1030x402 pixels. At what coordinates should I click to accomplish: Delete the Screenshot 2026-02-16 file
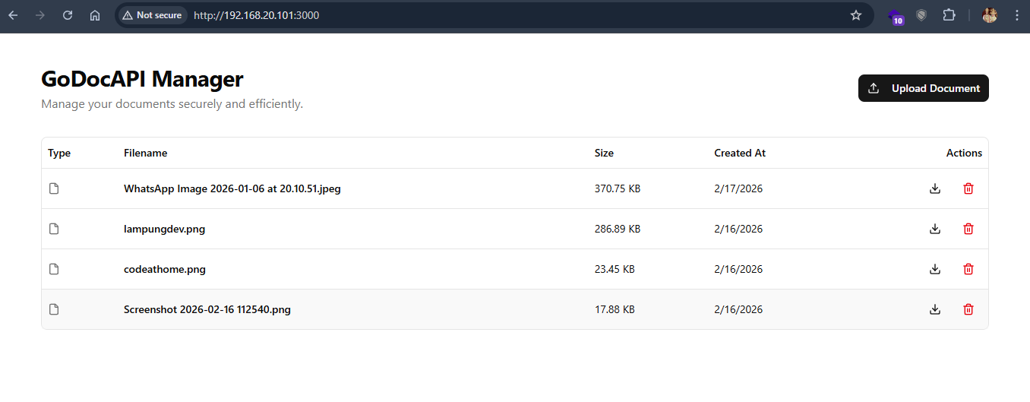968,309
